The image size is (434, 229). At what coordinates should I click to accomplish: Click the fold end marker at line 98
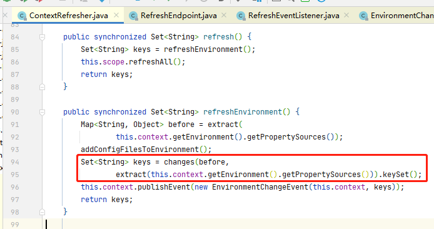[x=42, y=212]
